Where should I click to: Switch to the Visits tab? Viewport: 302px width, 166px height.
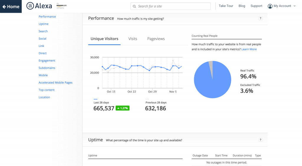pos(133,39)
